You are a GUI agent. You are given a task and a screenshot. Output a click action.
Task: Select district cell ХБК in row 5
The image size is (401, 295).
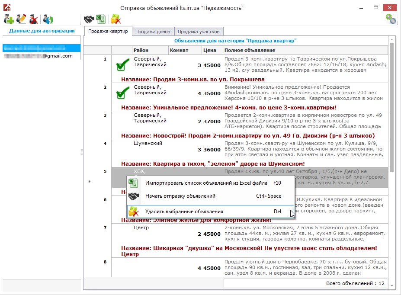click(x=140, y=172)
